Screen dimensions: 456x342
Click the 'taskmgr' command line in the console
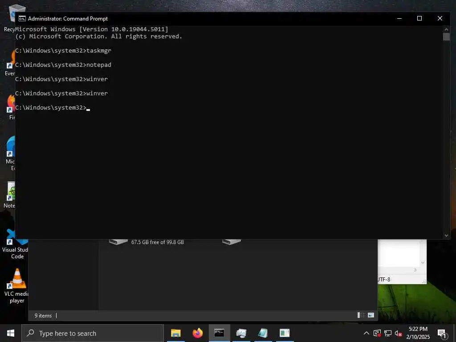coord(63,51)
